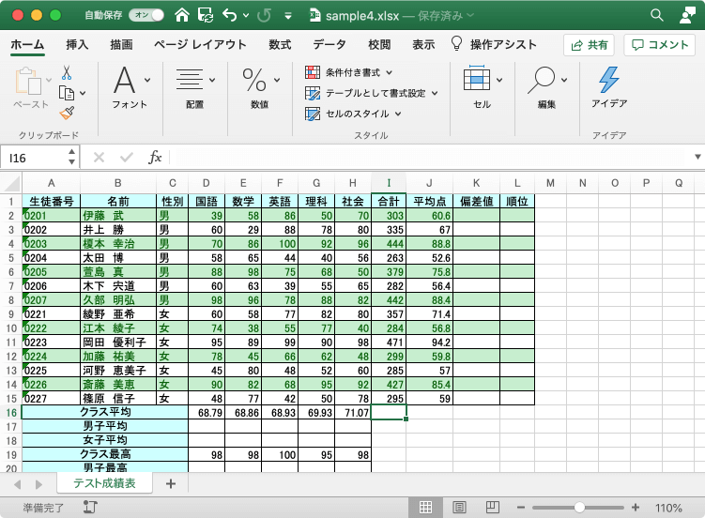The width and height of the screenshot is (705, 518).
Task: Click the Save icon in title bar
Action: coord(206,15)
